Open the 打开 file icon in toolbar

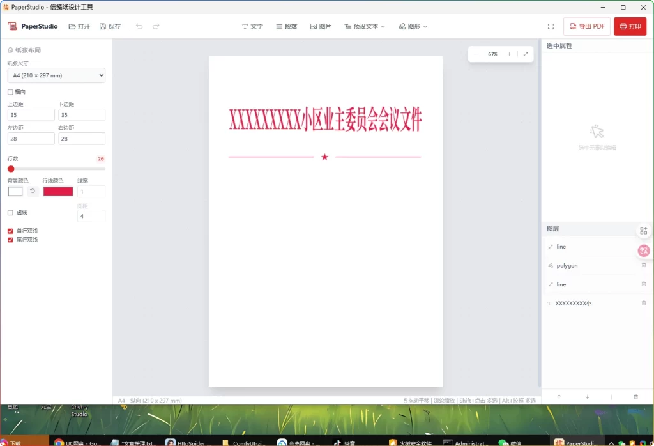79,26
